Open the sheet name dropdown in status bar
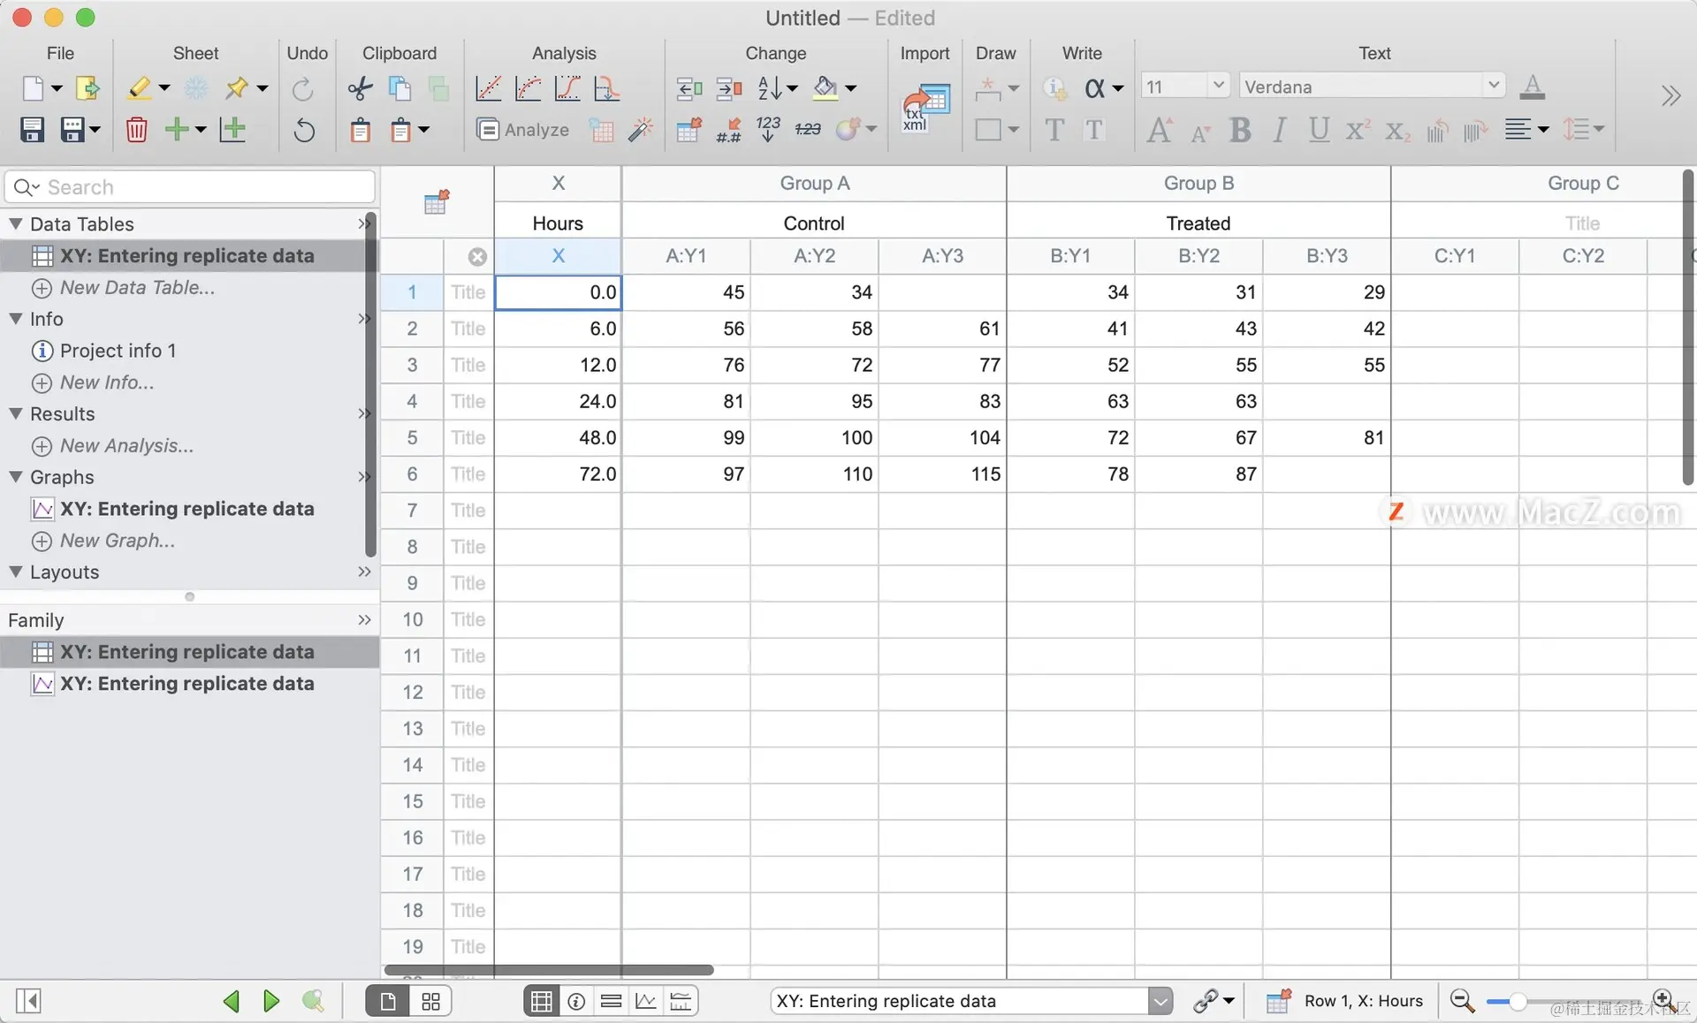Screen dimensions: 1697x1023 pyautogui.click(x=1160, y=1001)
